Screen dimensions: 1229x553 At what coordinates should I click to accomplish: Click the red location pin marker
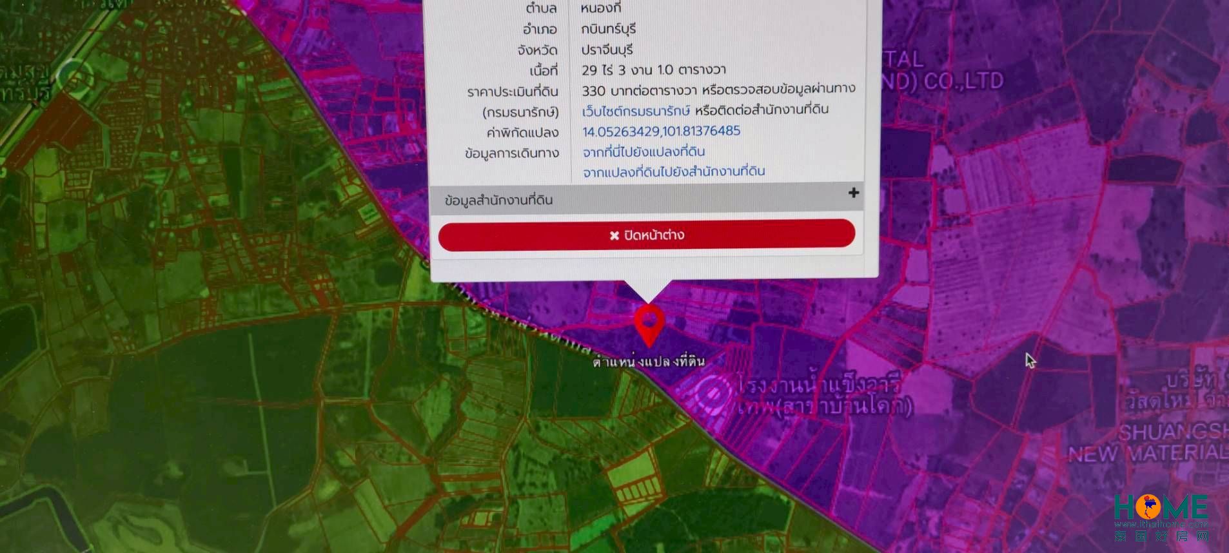(x=649, y=322)
